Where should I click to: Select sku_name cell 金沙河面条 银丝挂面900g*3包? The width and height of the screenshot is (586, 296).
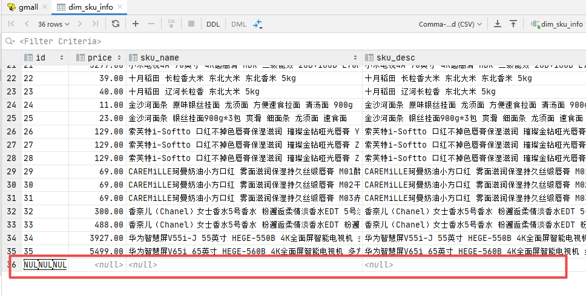coord(244,118)
